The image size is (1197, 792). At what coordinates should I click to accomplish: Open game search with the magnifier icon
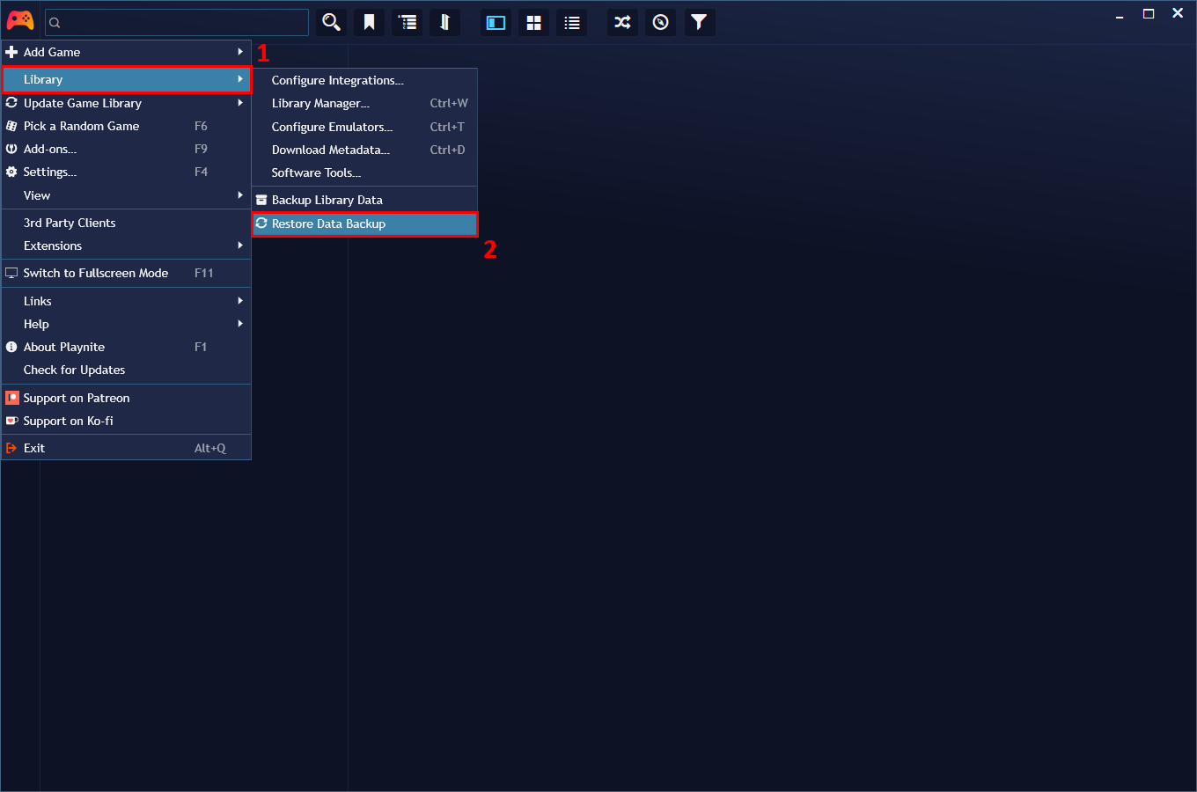(331, 22)
